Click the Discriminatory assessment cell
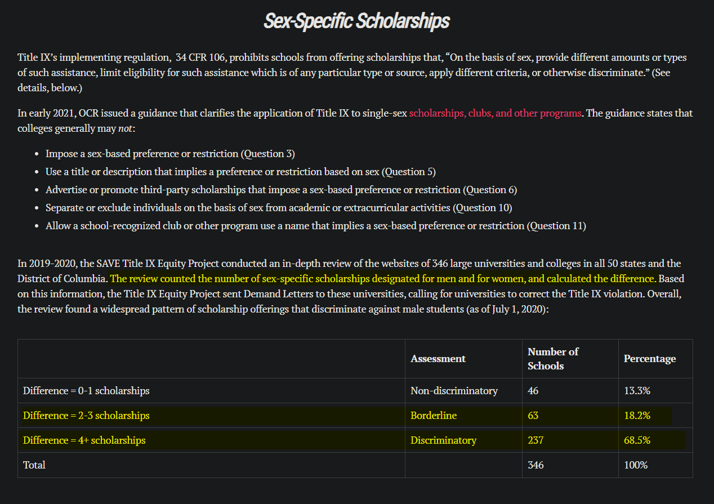 pos(443,440)
